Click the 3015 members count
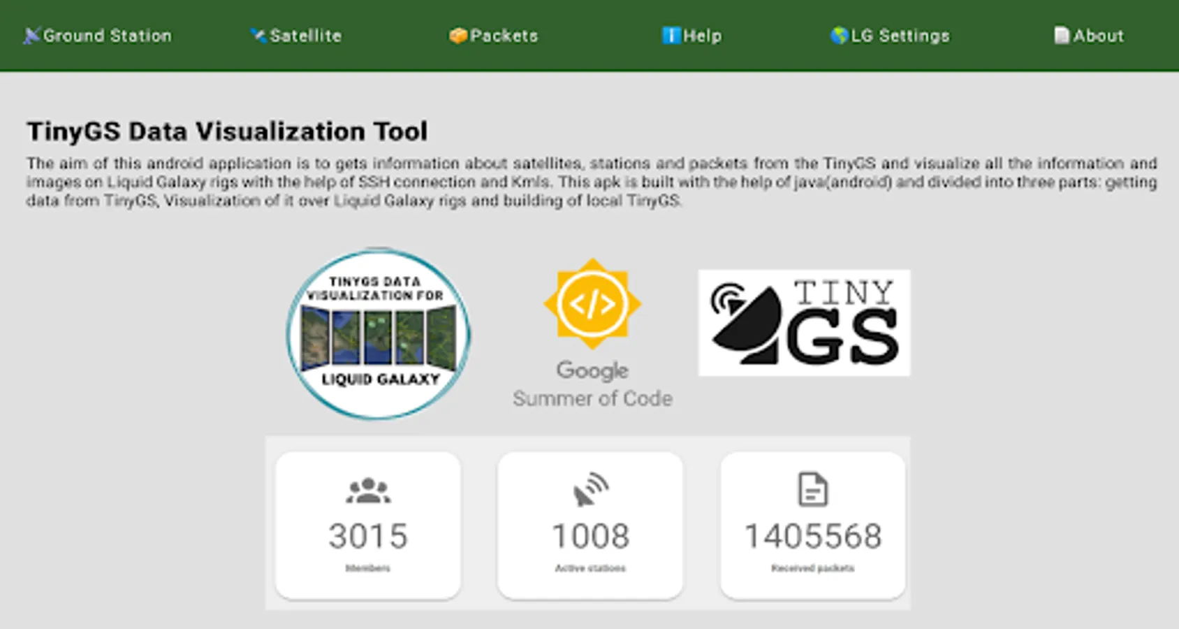Viewport: 1179px width, 629px height. [x=368, y=536]
